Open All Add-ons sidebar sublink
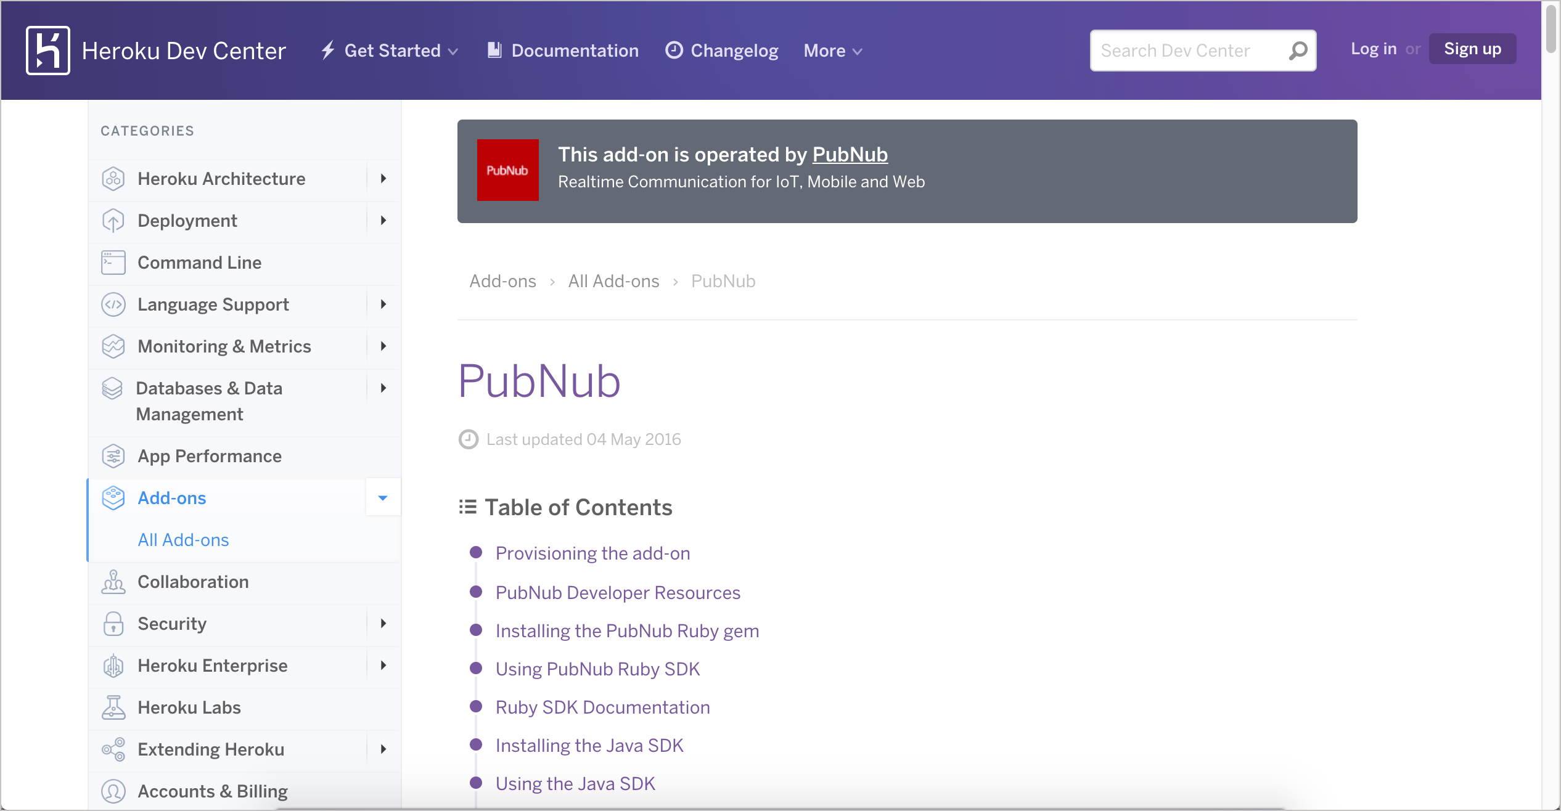This screenshot has width=1561, height=811. point(183,540)
